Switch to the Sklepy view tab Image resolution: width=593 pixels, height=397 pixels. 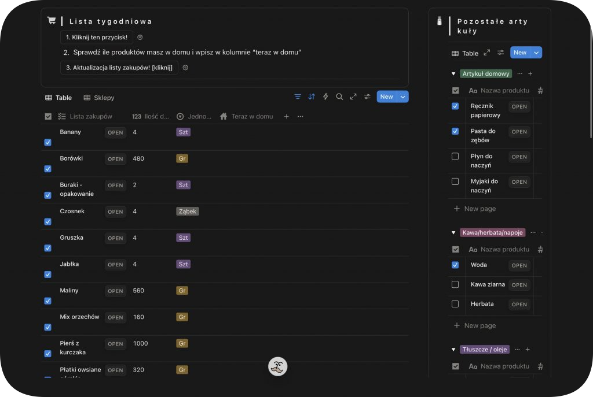pyautogui.click(x=99, y=98)
